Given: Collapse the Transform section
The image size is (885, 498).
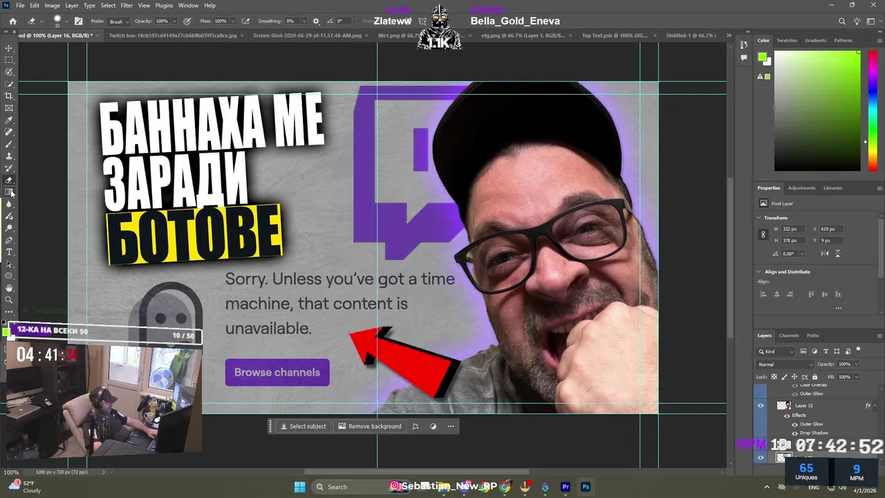Looking at the screenshot, I should click(x=759, y=218).
